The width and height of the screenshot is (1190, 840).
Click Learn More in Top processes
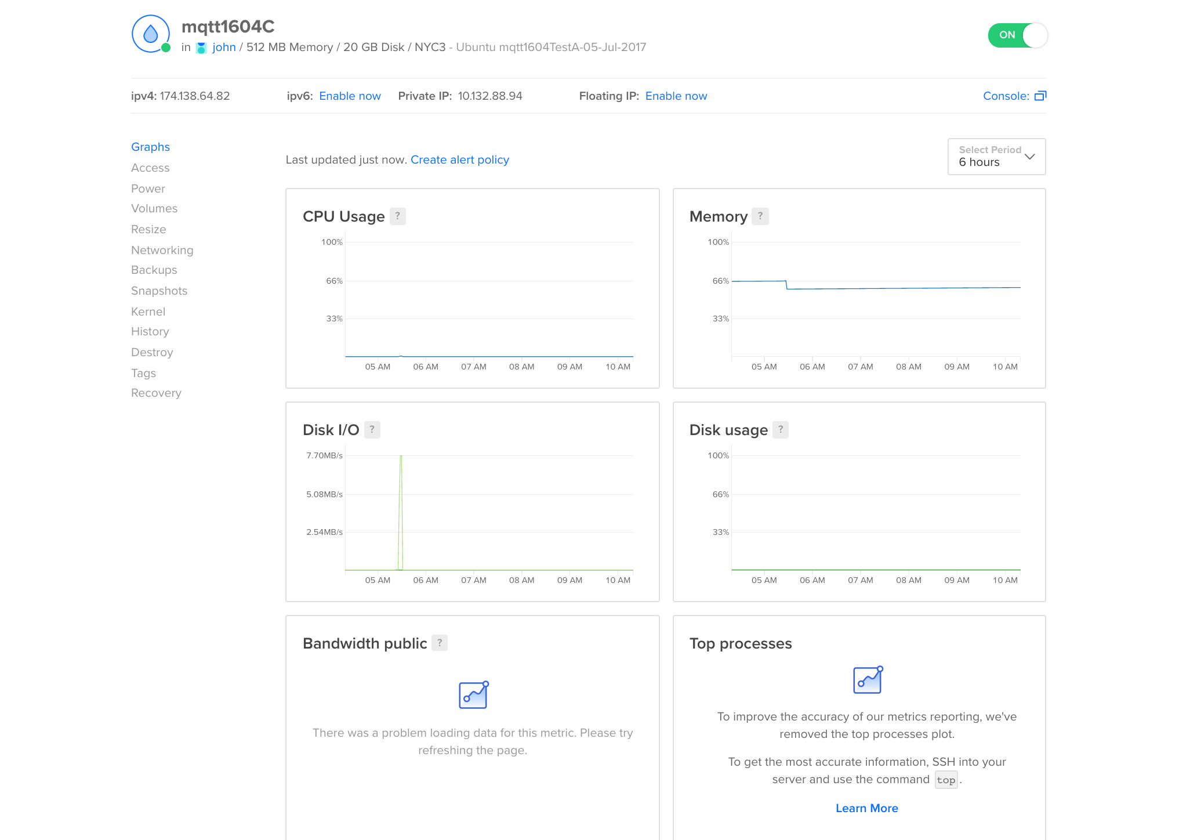(867, 808)
